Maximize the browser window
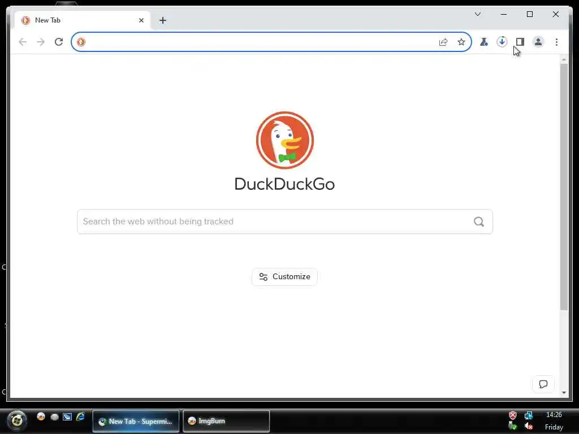Image resolution: width=579 pixels, height=434 pixels. tap(529, 14)
